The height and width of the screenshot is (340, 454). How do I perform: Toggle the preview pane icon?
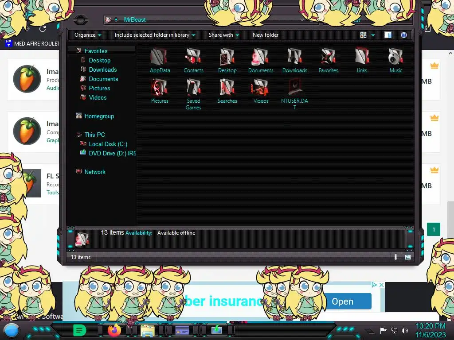388,35
